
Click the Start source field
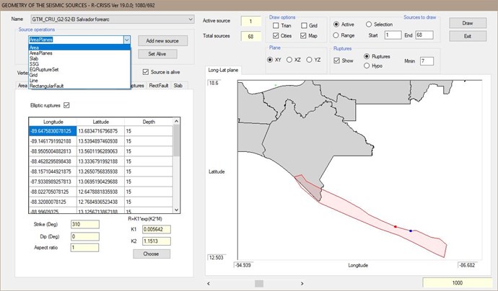tap(393, 35)
